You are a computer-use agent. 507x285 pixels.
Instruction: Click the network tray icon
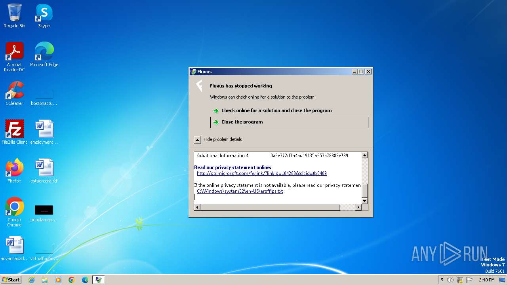click(460, 280)
